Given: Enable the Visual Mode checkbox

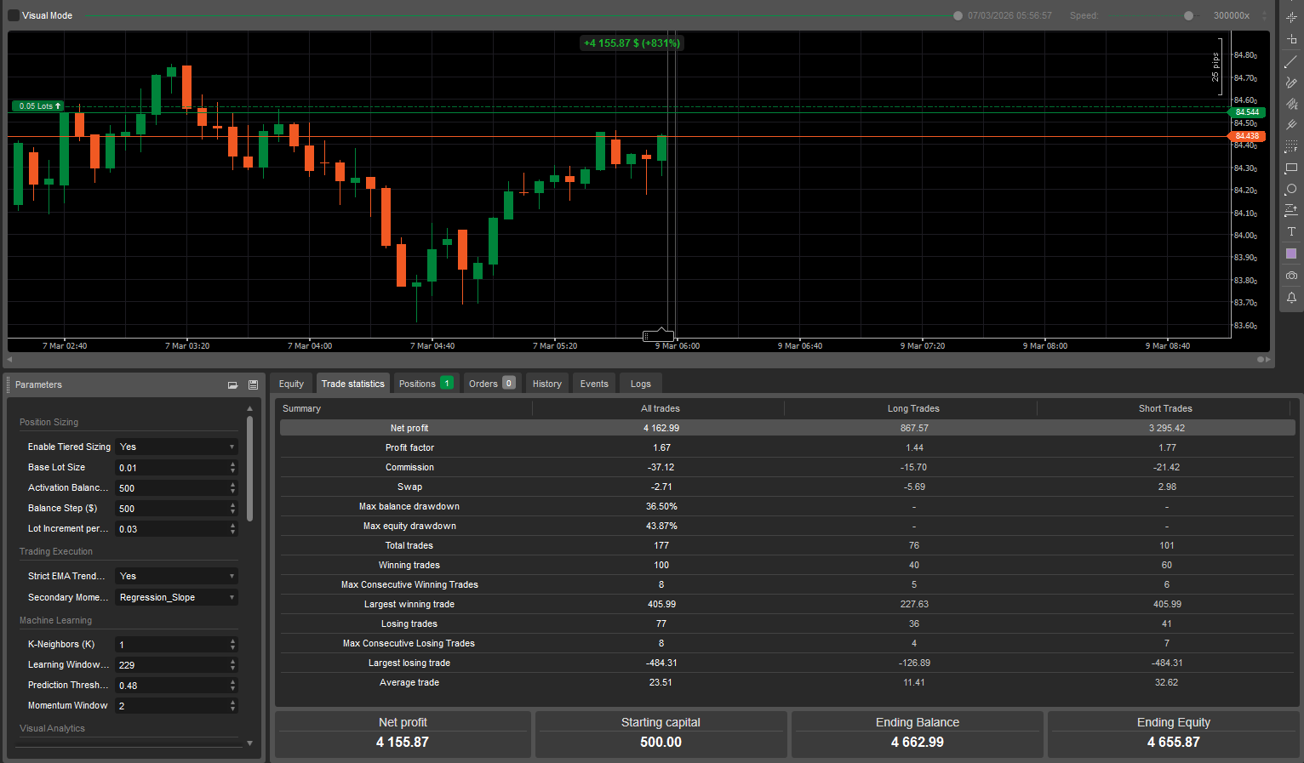Looking at the screenshot, I should pos(14,15).
